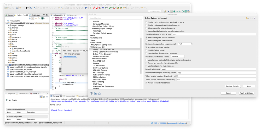Click the yellow Back navigation arrow
The width and height of the screenshot is (261, 130).
[x=142, y=8]
